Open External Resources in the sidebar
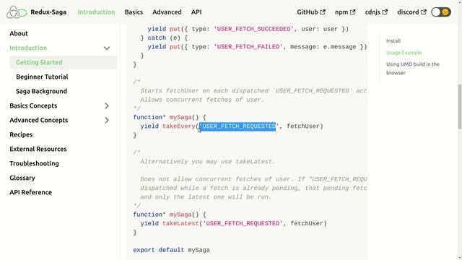This screenshot has height=260, width=462. (38, 149)
